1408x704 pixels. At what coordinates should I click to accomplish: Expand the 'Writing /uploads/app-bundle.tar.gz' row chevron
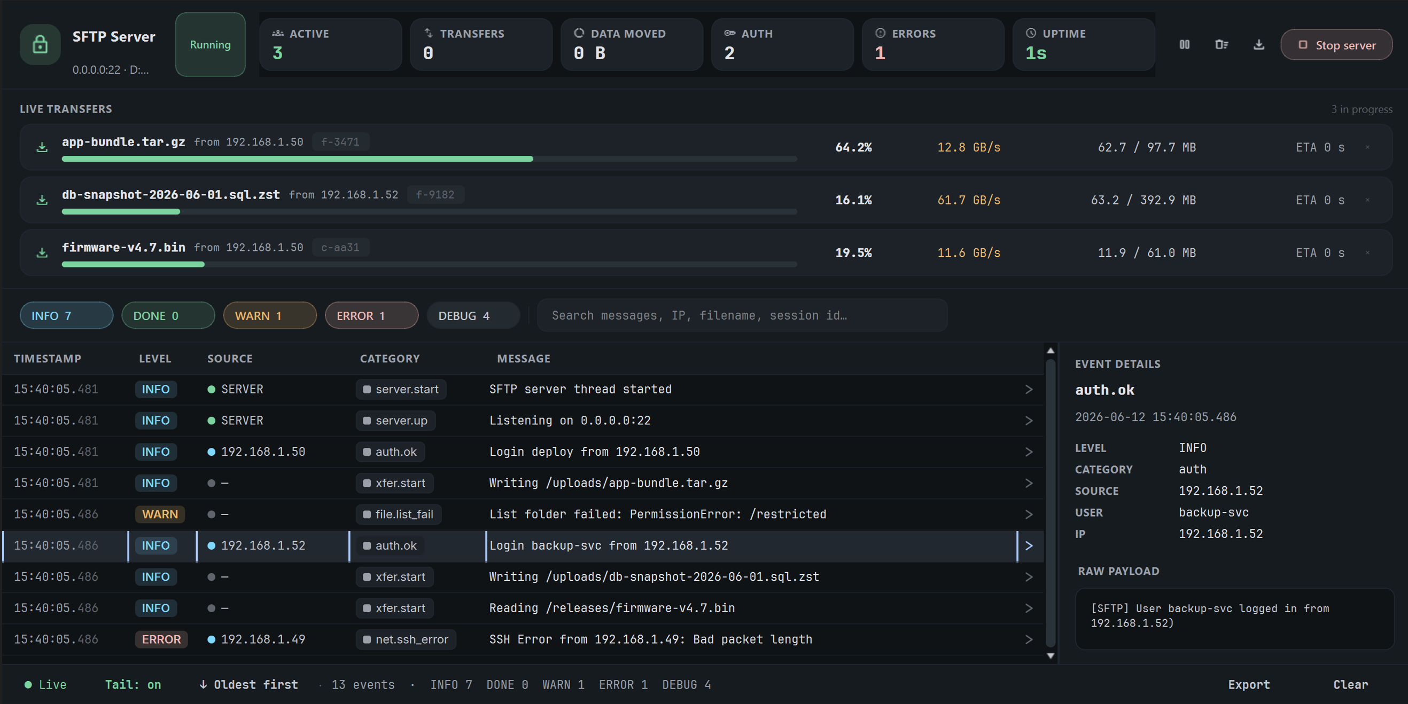(x=1029, y=484)
